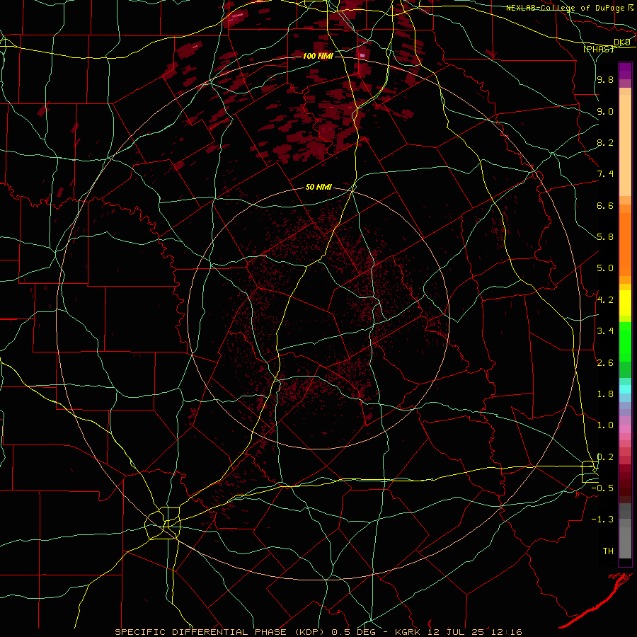Select the 5.8 color scale value
Viewport: 637px width, 637px height.
[605, 237]
